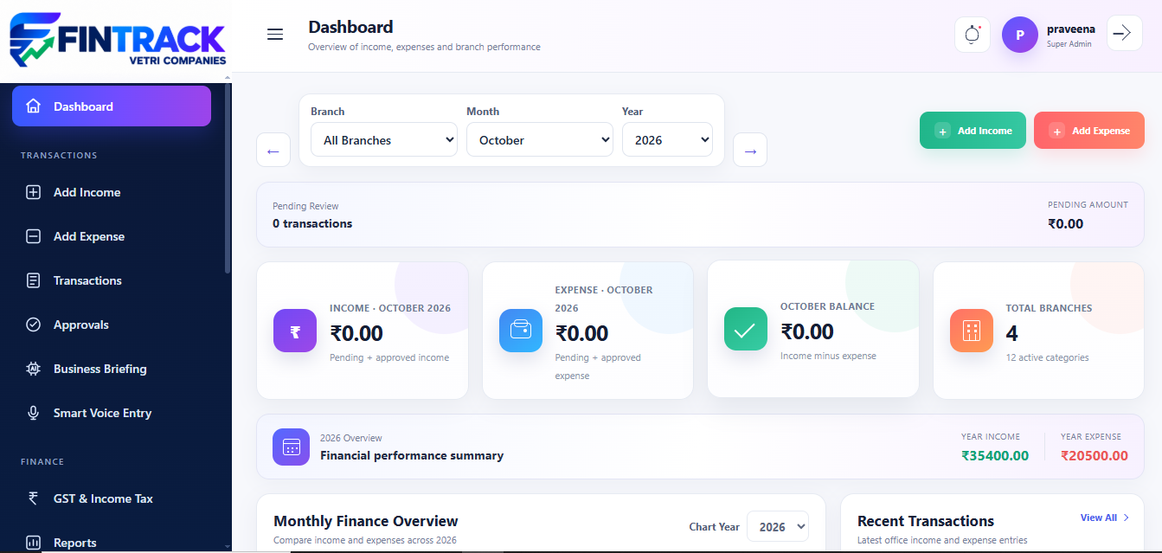Click the hamburger menu icon

(x=275, y=35)
